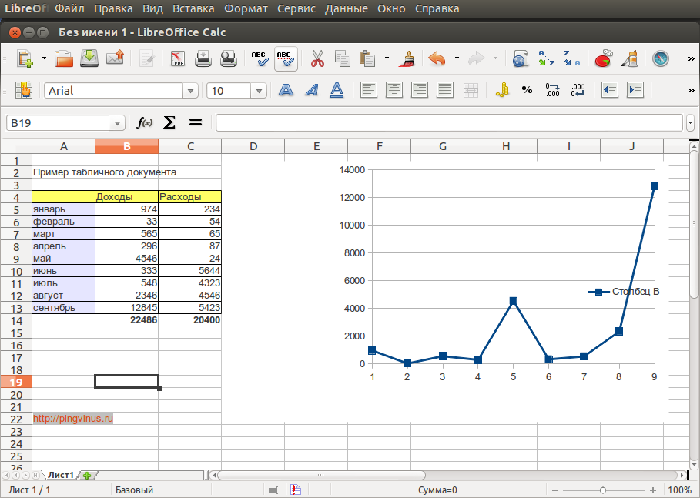700x498 pixels.
Task: Increase cell indent
Action: [635, 91]
